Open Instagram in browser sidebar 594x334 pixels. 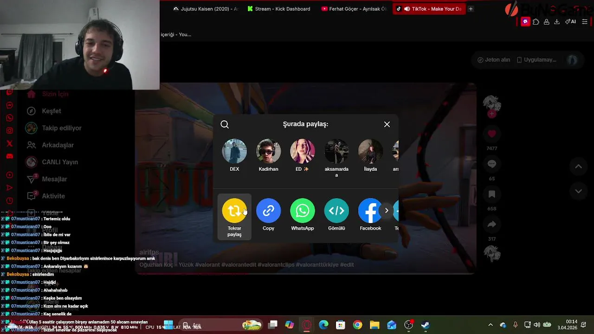(9, 131)
